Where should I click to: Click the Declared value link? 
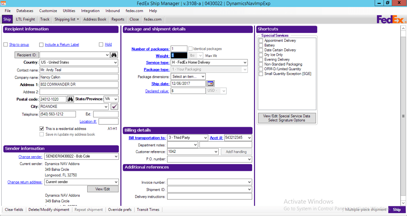click(x=157, y=91)
